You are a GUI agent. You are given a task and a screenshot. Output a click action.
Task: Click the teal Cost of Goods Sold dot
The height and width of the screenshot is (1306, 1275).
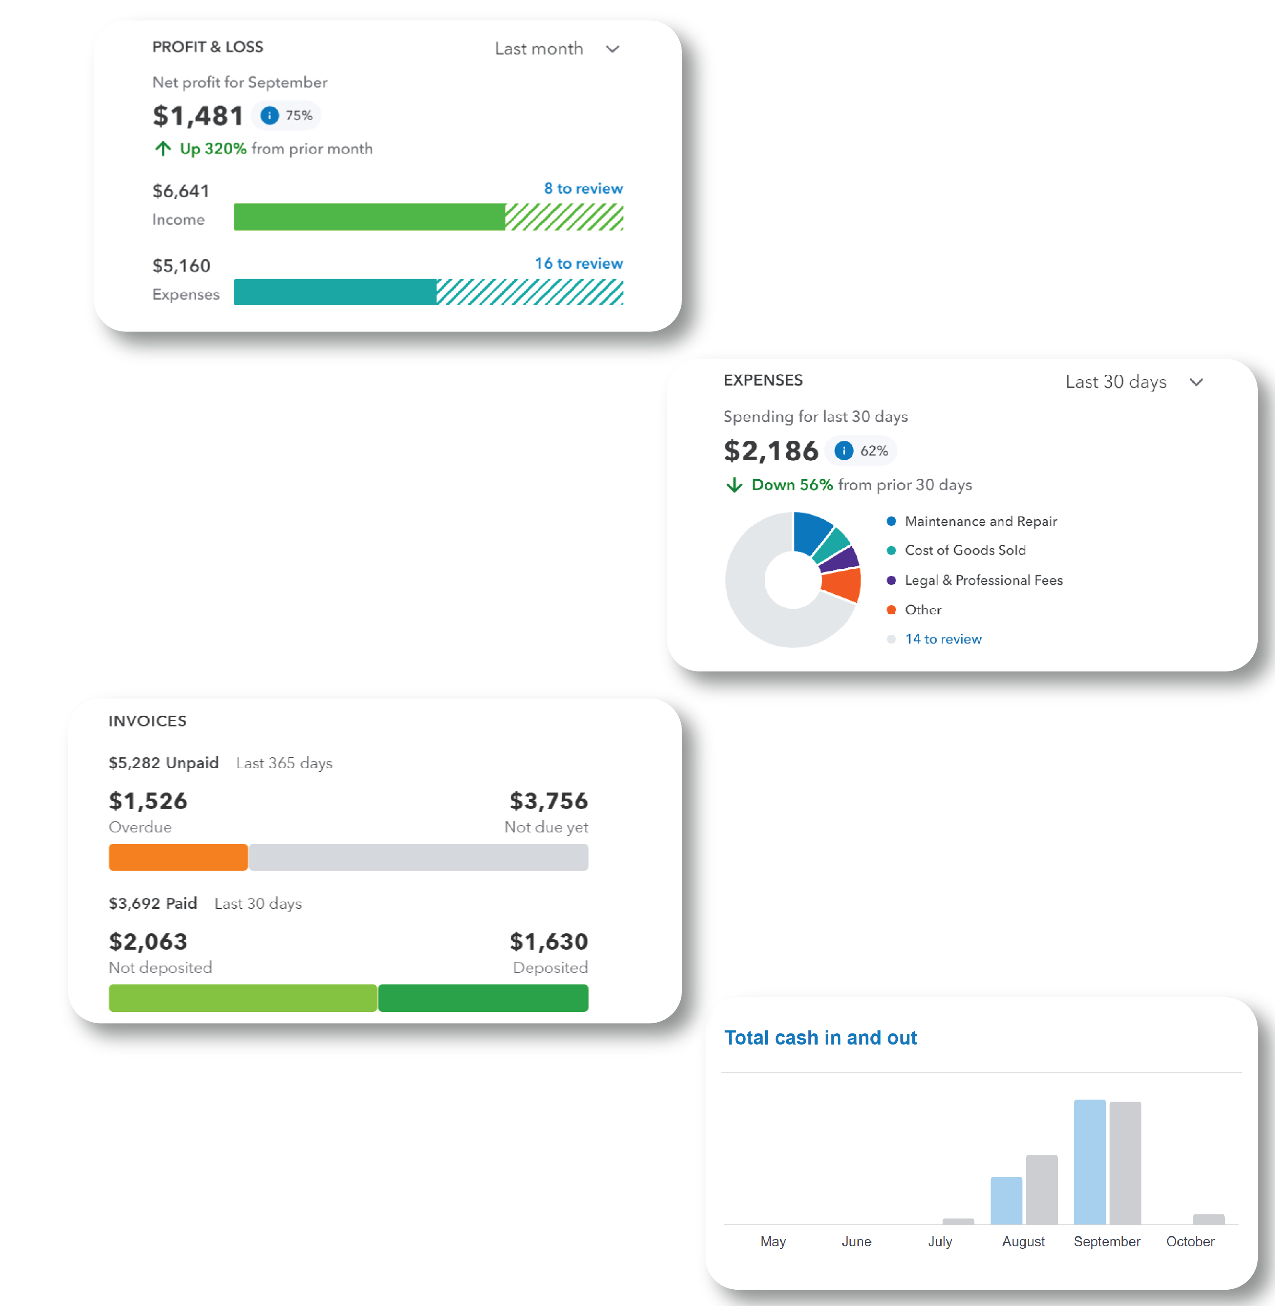coord(891,550)
